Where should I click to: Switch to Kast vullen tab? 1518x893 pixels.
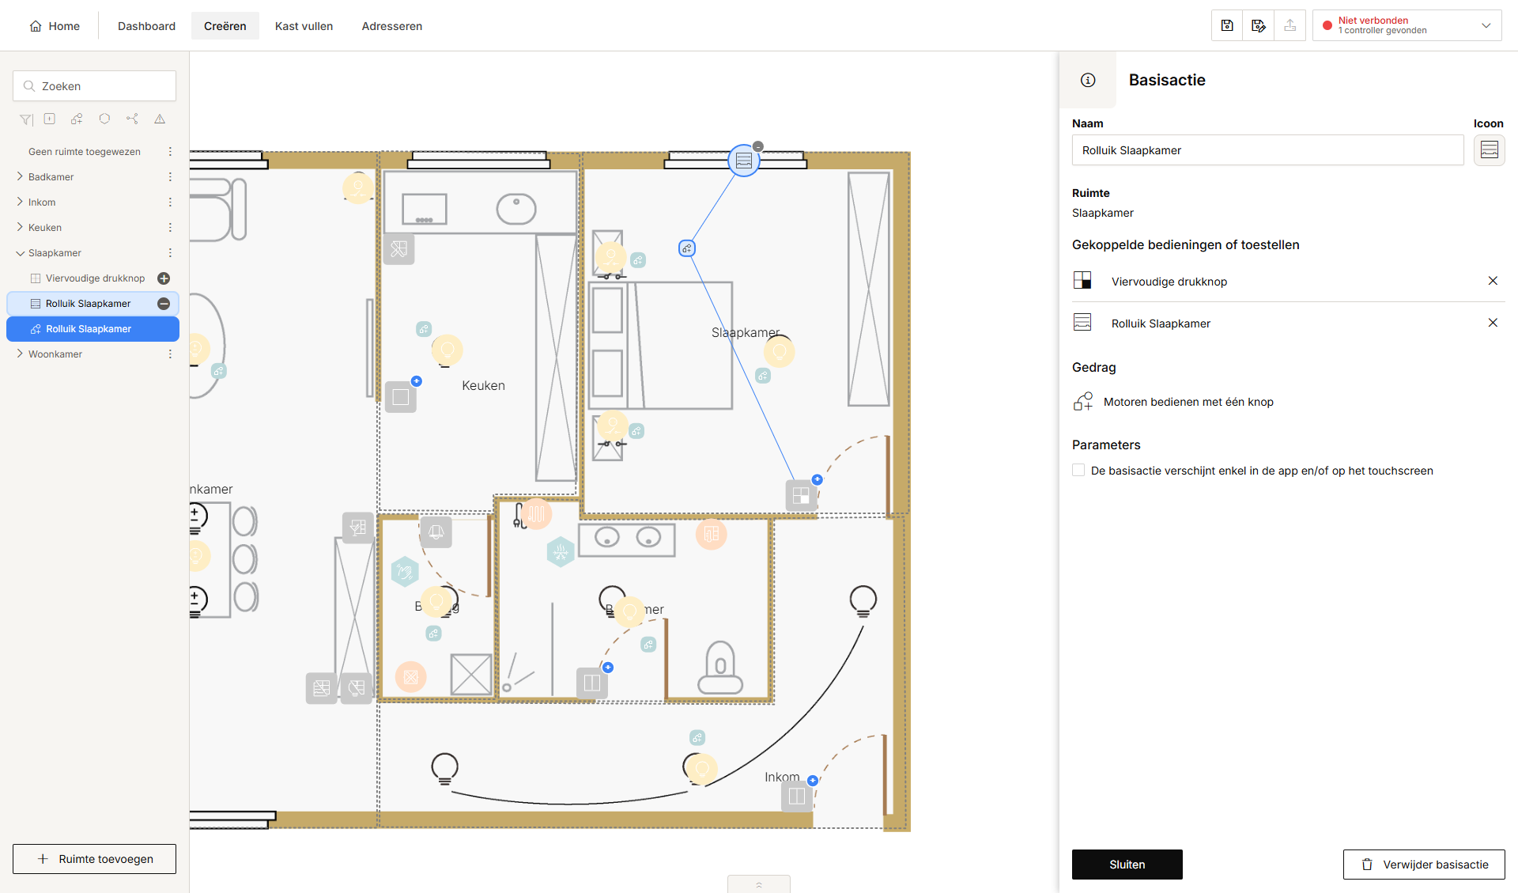304,26
